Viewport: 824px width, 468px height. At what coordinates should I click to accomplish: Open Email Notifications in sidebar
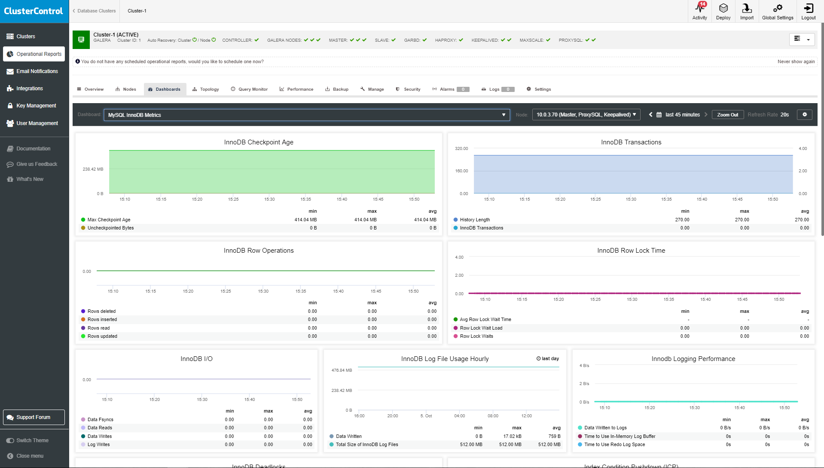33,71
